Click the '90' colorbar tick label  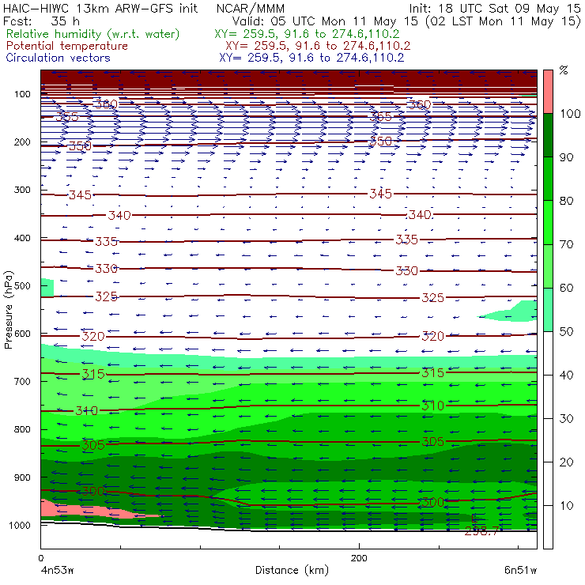tap(566, 157)
